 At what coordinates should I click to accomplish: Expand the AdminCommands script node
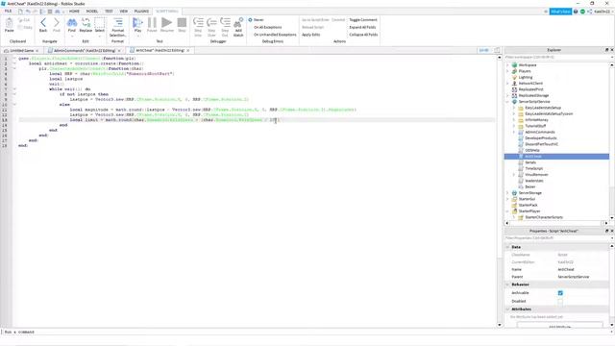tap(514, 133)
